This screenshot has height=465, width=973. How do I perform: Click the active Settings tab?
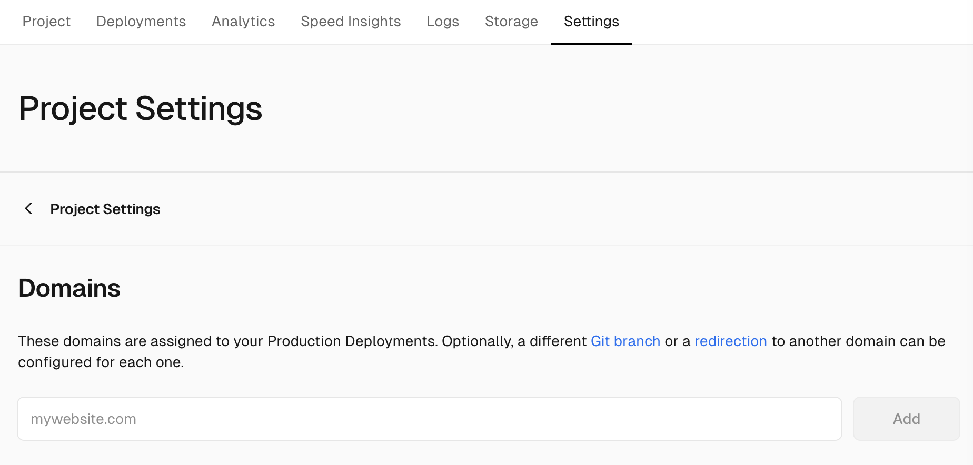coord(591,22)
